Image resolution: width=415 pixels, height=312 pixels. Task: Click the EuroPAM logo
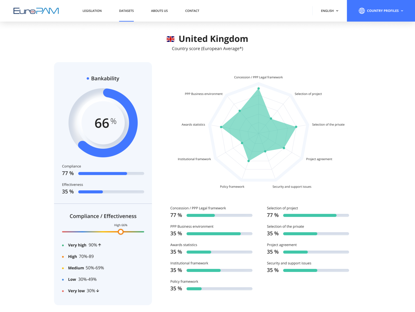click(36, 10)
